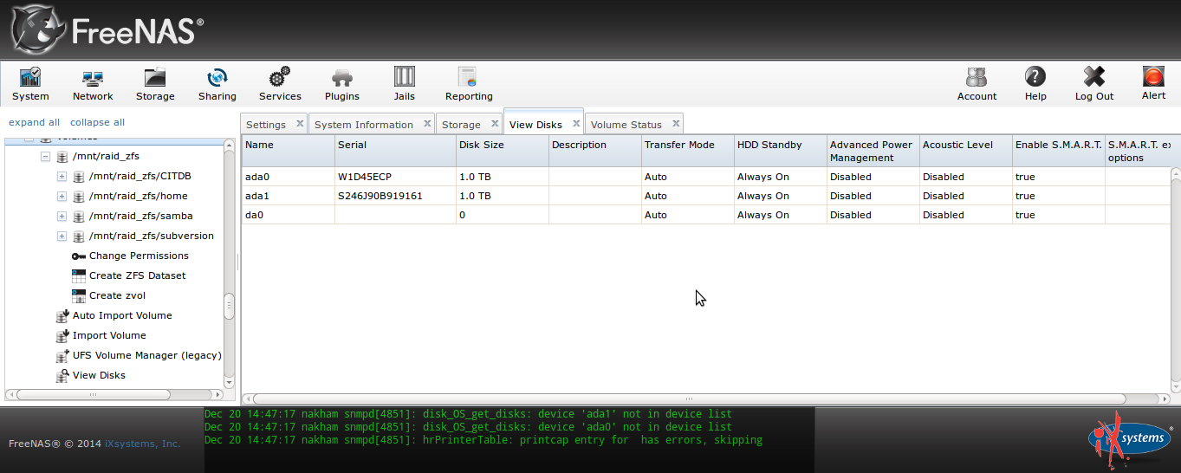Click serial number S246J90B919161

[x=380, y=196]
